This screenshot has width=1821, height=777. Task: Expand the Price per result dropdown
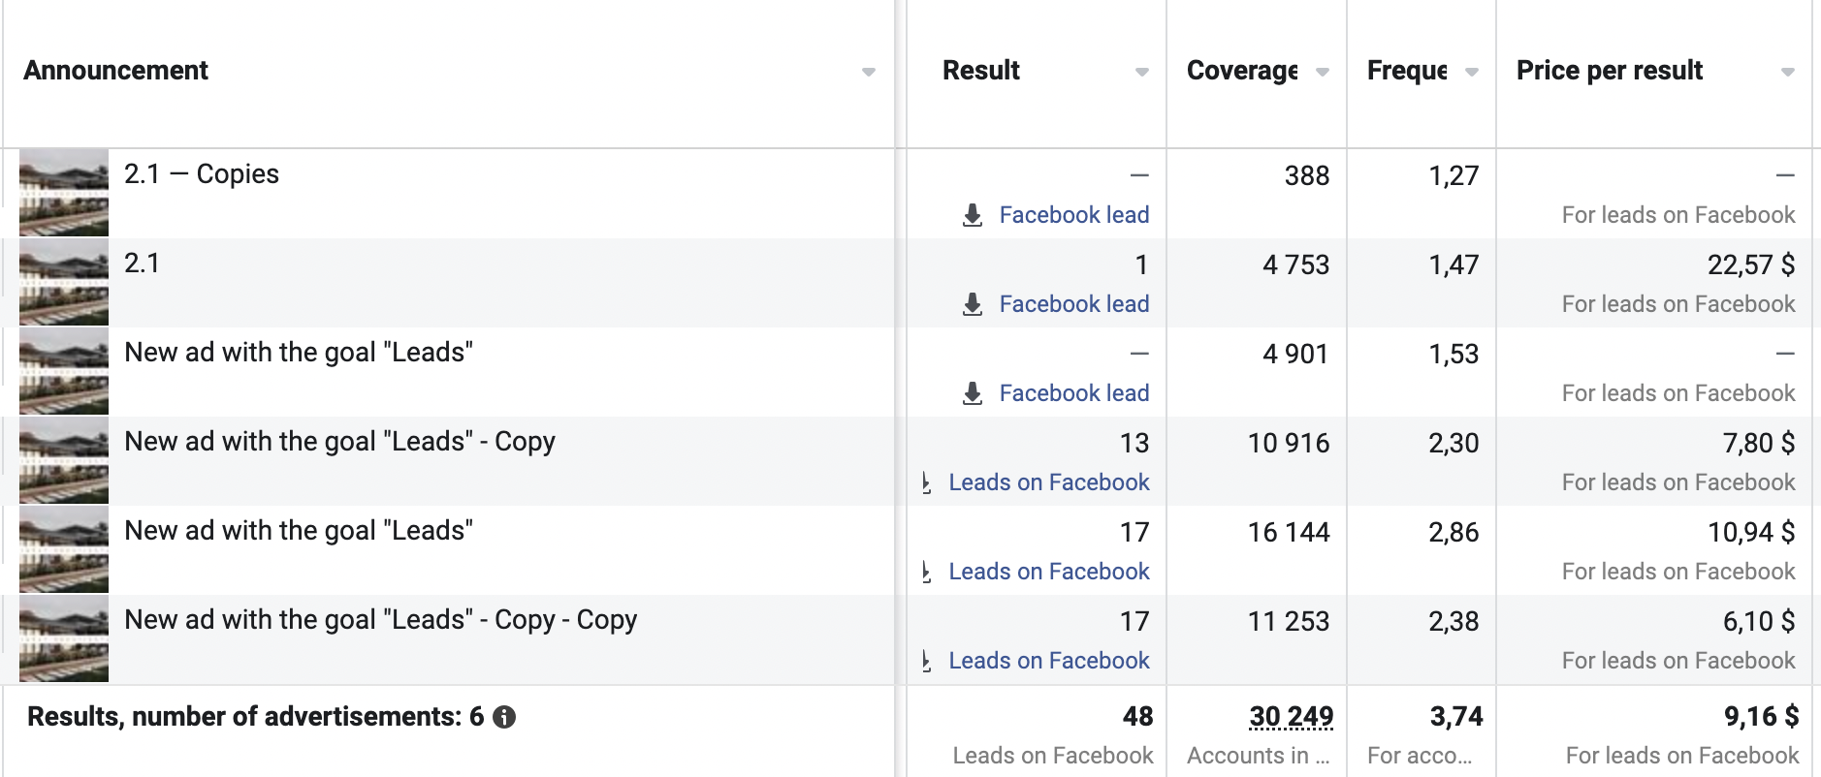[x=1787, y=72]
